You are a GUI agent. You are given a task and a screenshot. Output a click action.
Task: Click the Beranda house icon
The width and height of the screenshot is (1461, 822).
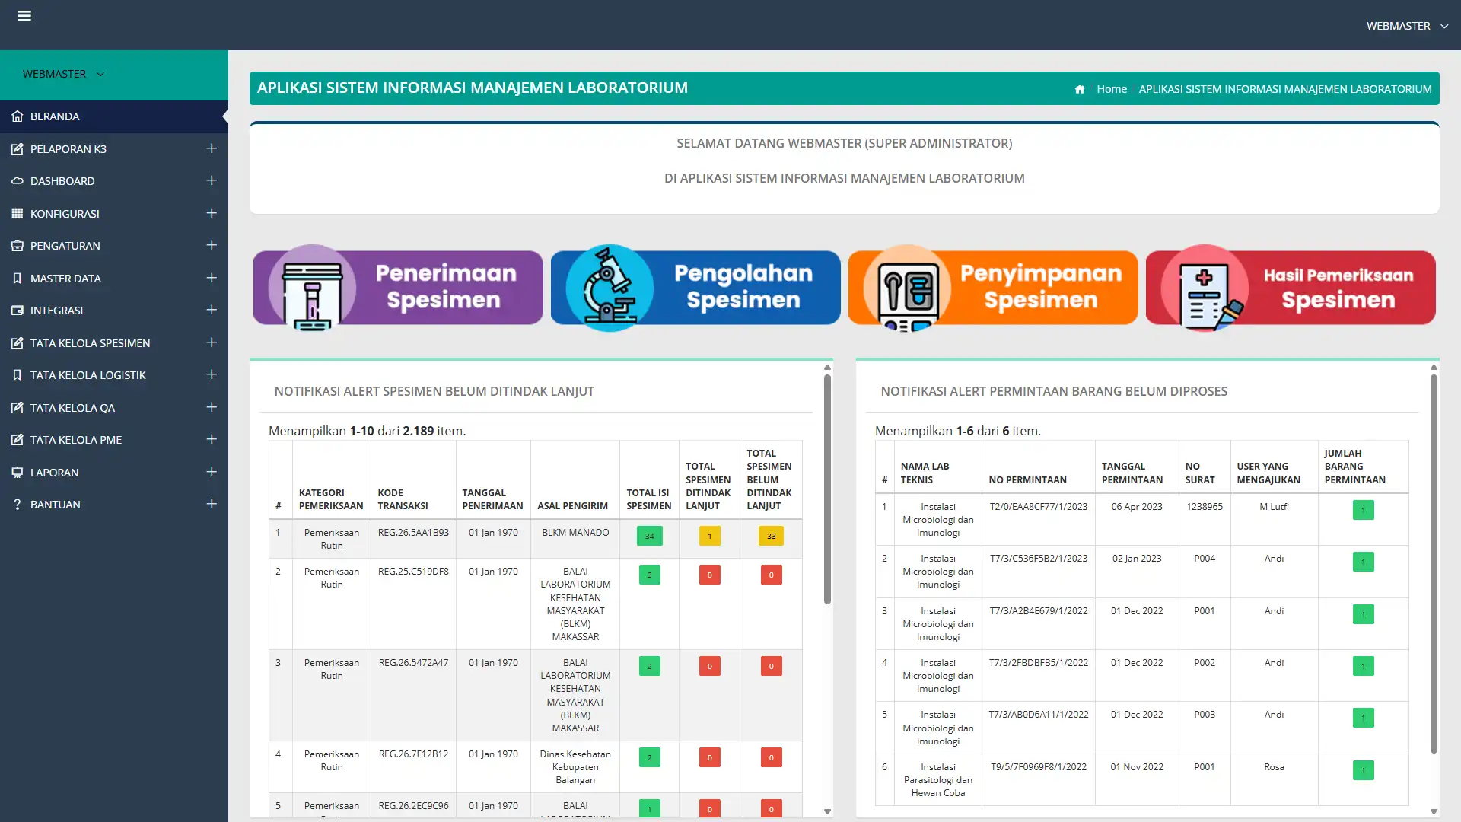17,116
